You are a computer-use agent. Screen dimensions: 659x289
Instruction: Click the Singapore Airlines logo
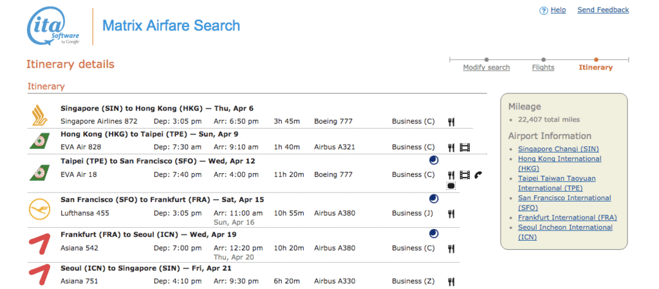coord(40,115)
